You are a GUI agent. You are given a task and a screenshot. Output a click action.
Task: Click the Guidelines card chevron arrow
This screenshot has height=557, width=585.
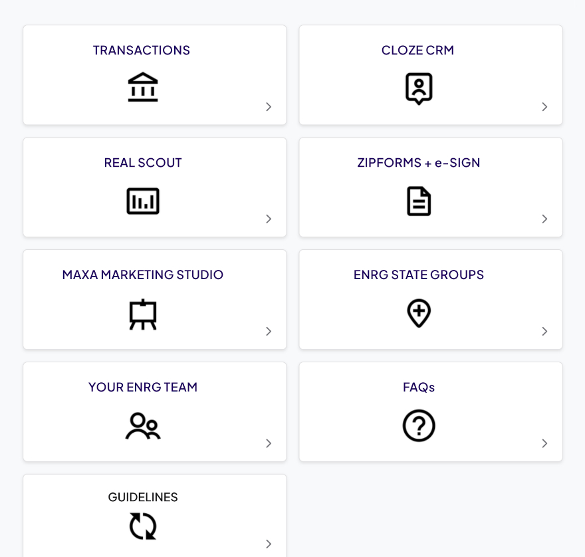269,544
